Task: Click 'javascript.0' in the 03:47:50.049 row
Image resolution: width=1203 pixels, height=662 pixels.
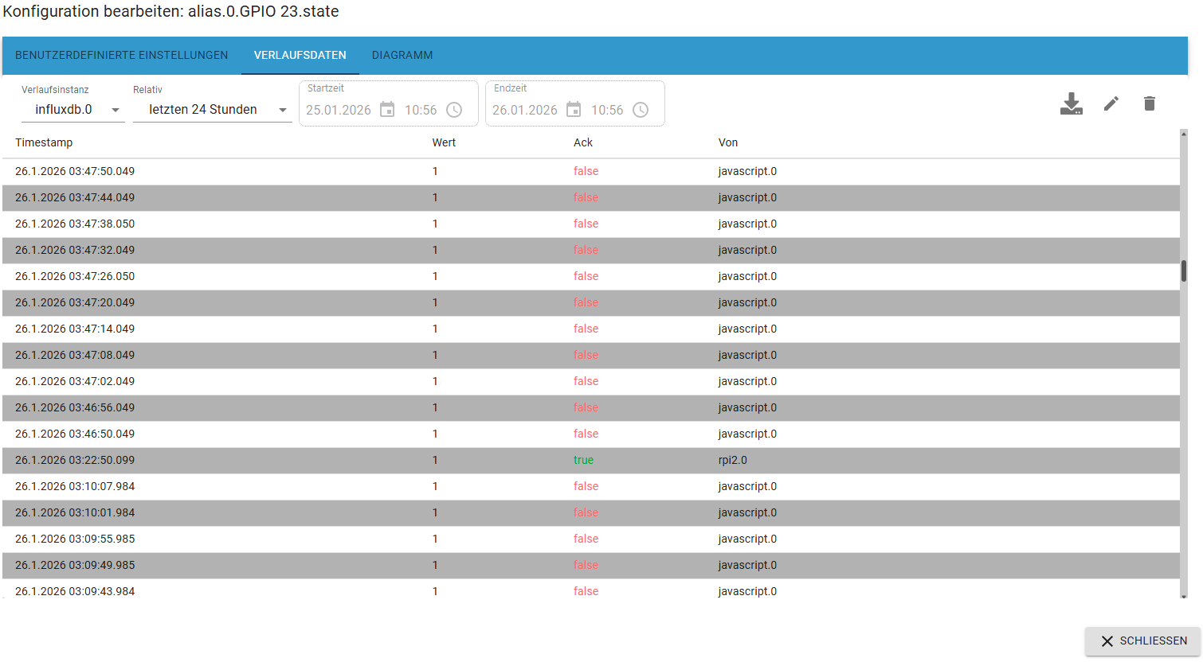Action: point(747,171)
